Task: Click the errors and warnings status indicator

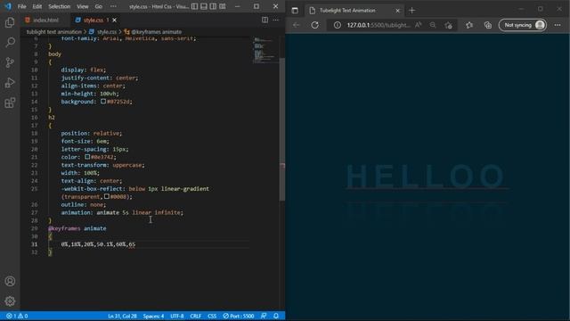Action: tap(17, 316)
